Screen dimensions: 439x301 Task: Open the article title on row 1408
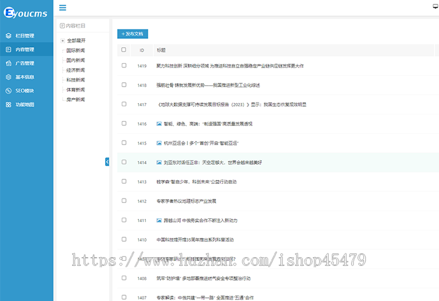[203, 278]
